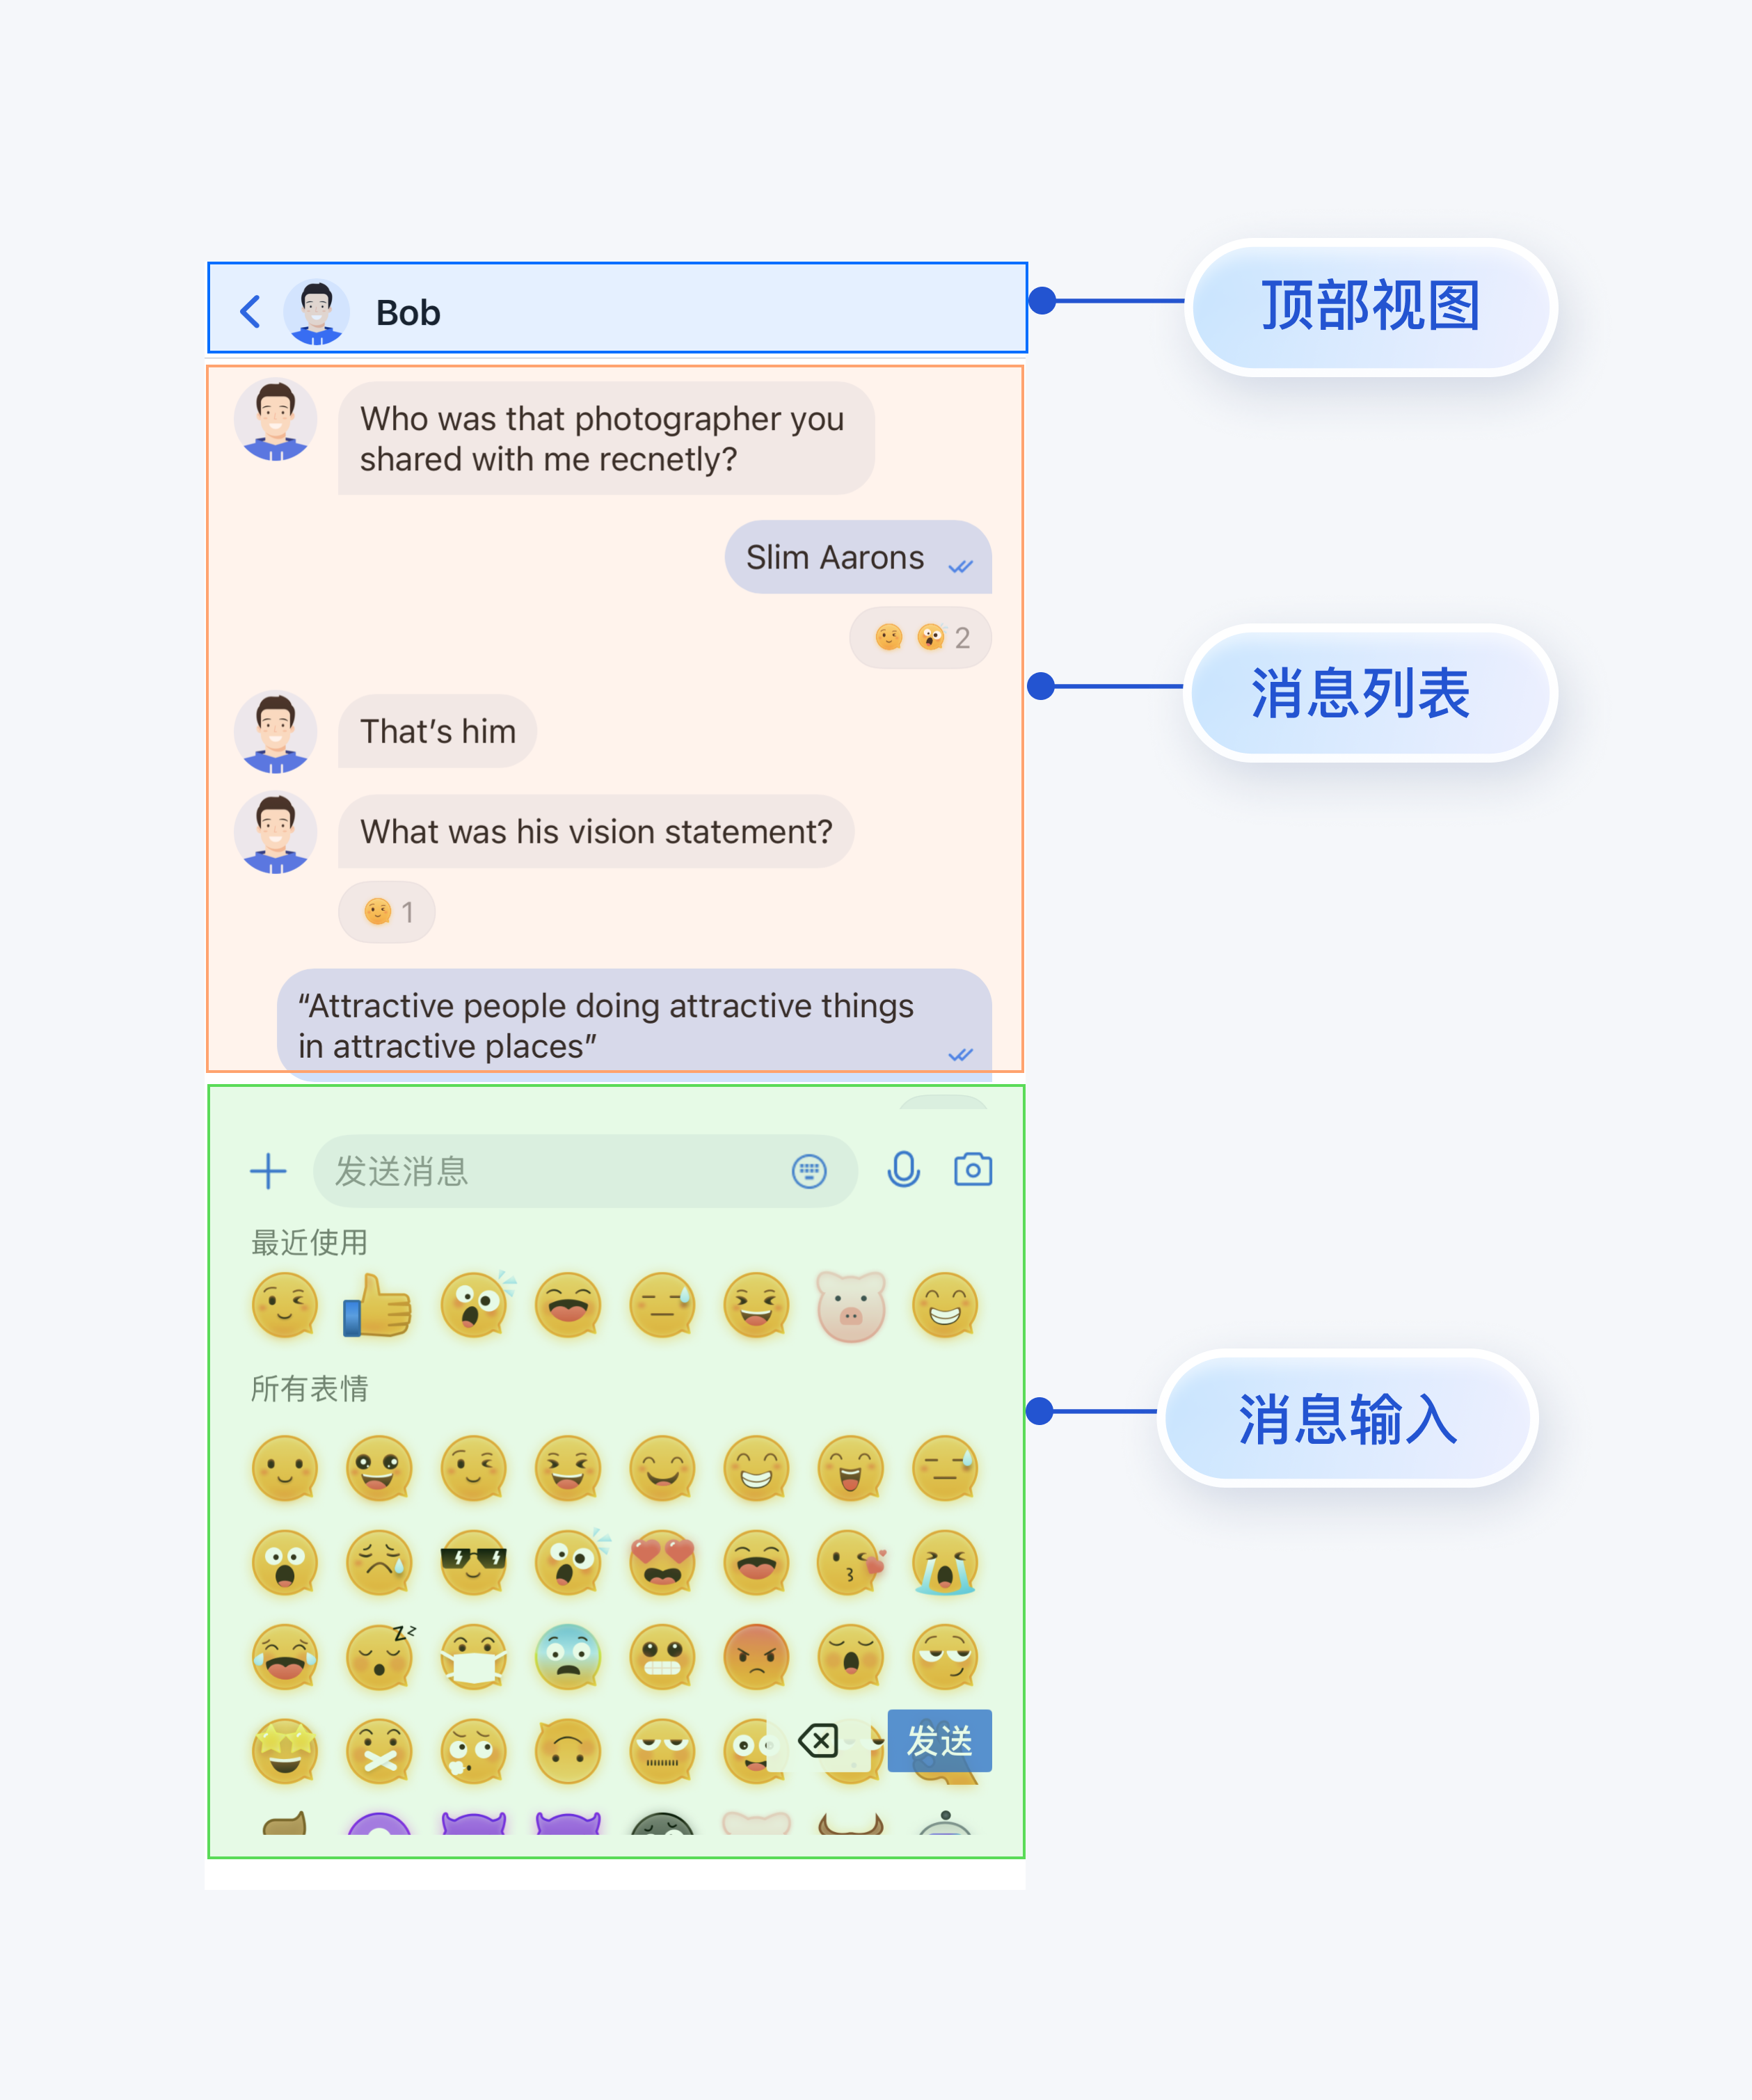Tap the crying loudly emoji
The width and height of the screenshot is (1752, 2100).
(945, 1562)
